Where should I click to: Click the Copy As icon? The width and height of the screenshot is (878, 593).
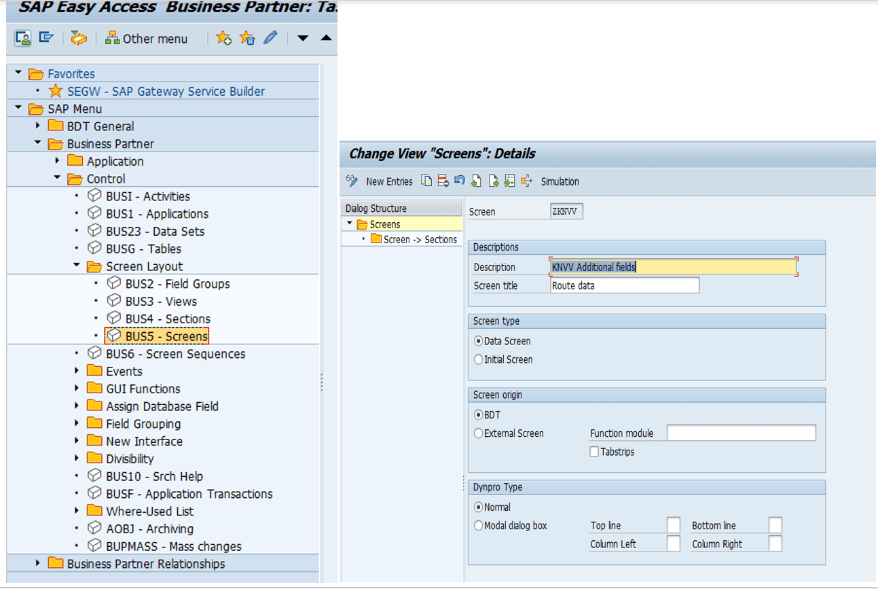point(426,181)
